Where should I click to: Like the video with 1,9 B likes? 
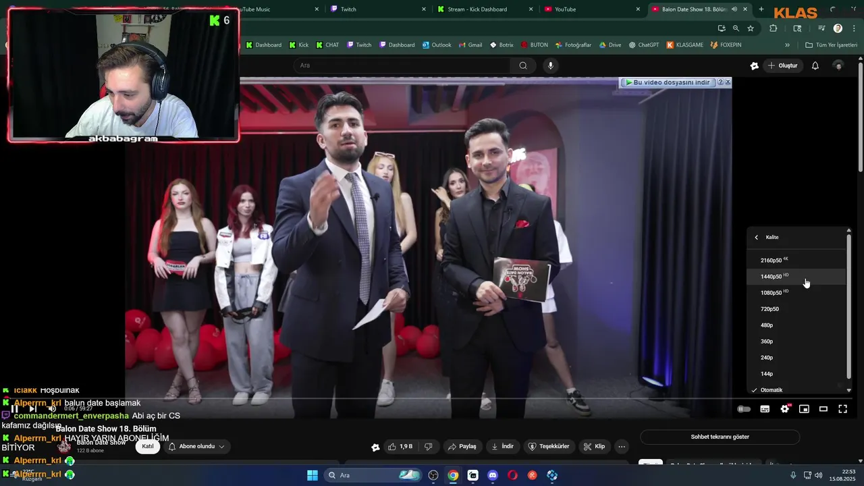pyautogui.click(x=400, y=446)
